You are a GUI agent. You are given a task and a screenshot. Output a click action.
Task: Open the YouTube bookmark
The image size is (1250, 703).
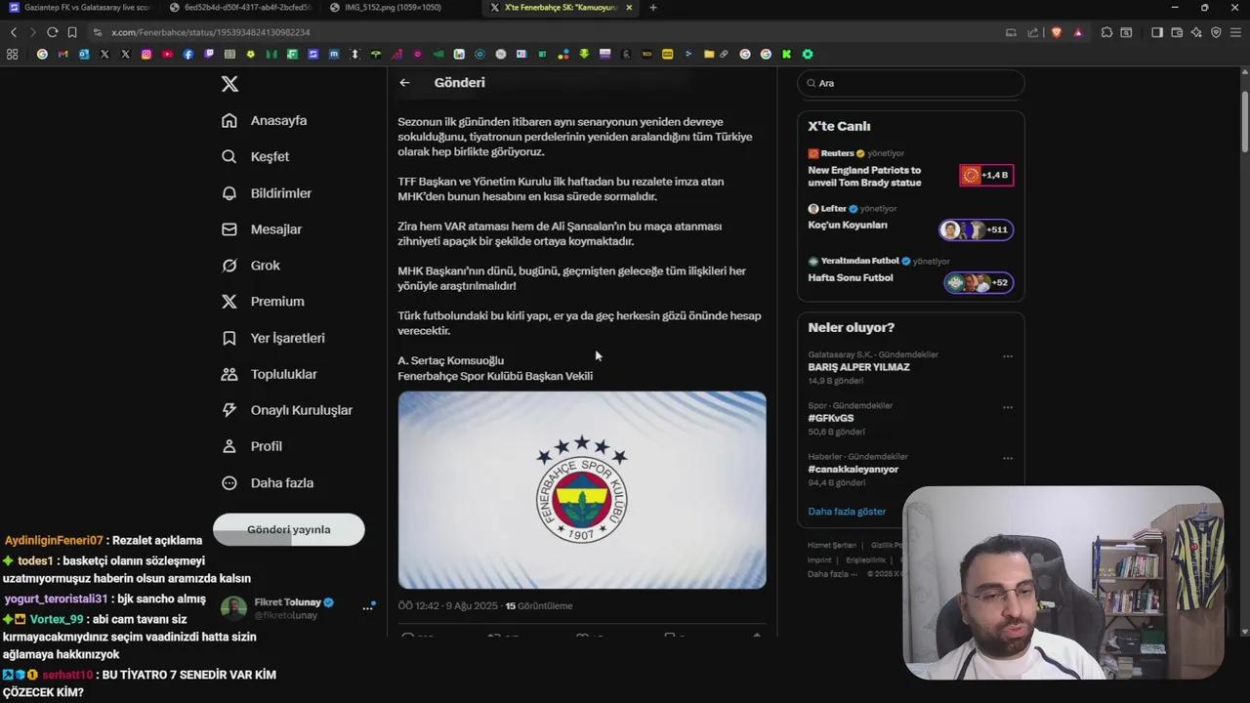point(167,54)
